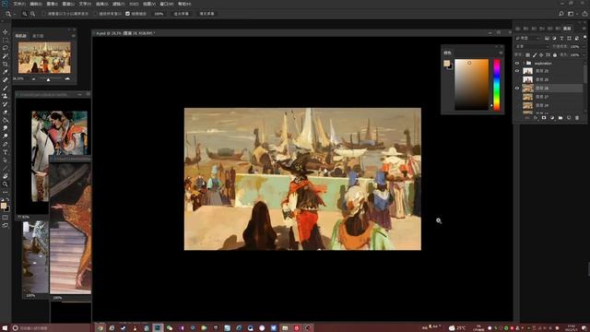
Task: Click hue spectrum slider in Color panel
Action: point(497,85)
